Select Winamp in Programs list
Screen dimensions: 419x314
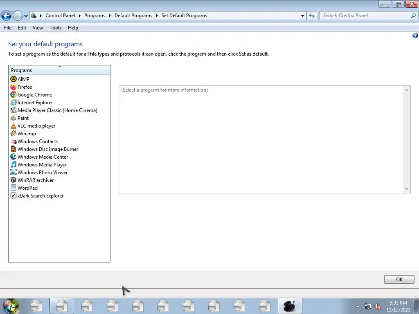[27, 134]
